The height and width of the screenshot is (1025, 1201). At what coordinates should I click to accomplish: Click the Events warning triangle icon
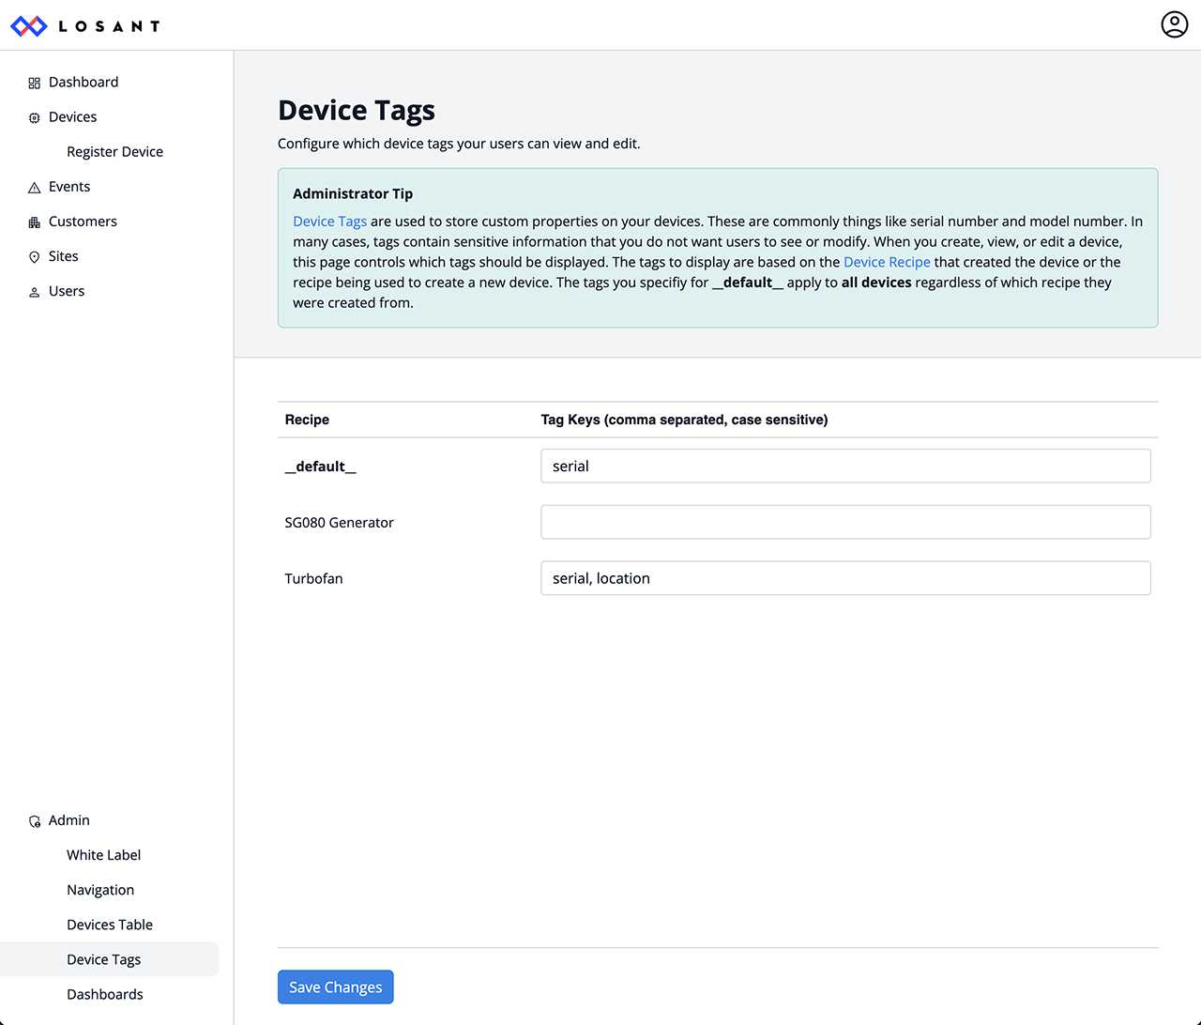tap(34, 187)
